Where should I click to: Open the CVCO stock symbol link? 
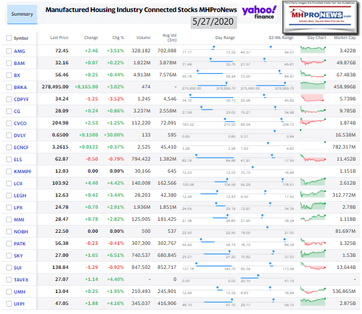(x=21, y=122)
